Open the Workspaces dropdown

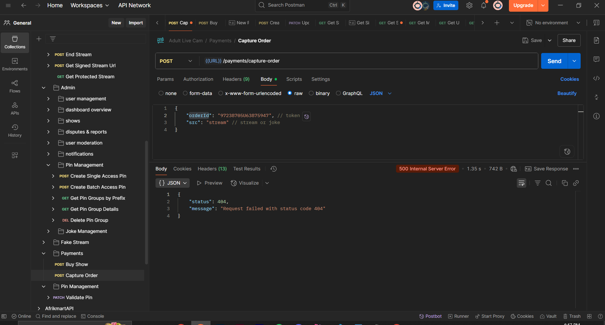point(90,5)
